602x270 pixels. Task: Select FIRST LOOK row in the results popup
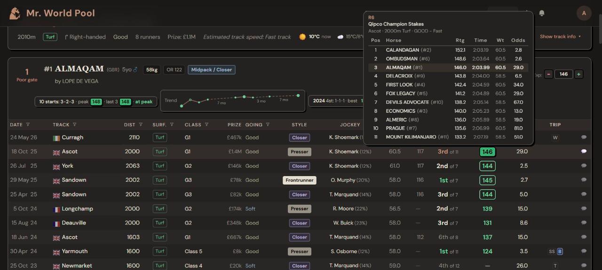(448, 85)
